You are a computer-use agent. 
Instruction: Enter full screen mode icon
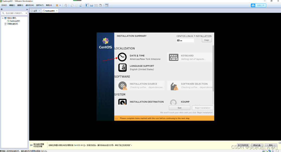point(96,5)
